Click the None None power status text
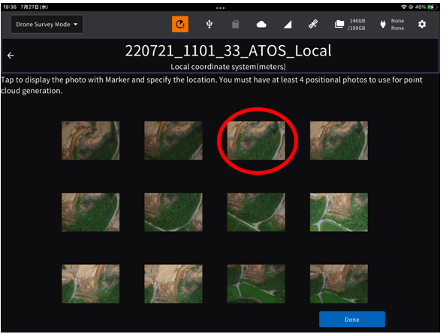 [x=397, y=25]
